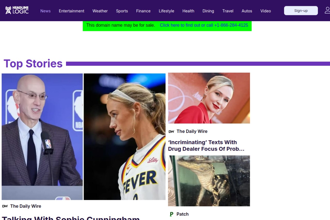Click the Sign-up button

click(x=301, y=11)
